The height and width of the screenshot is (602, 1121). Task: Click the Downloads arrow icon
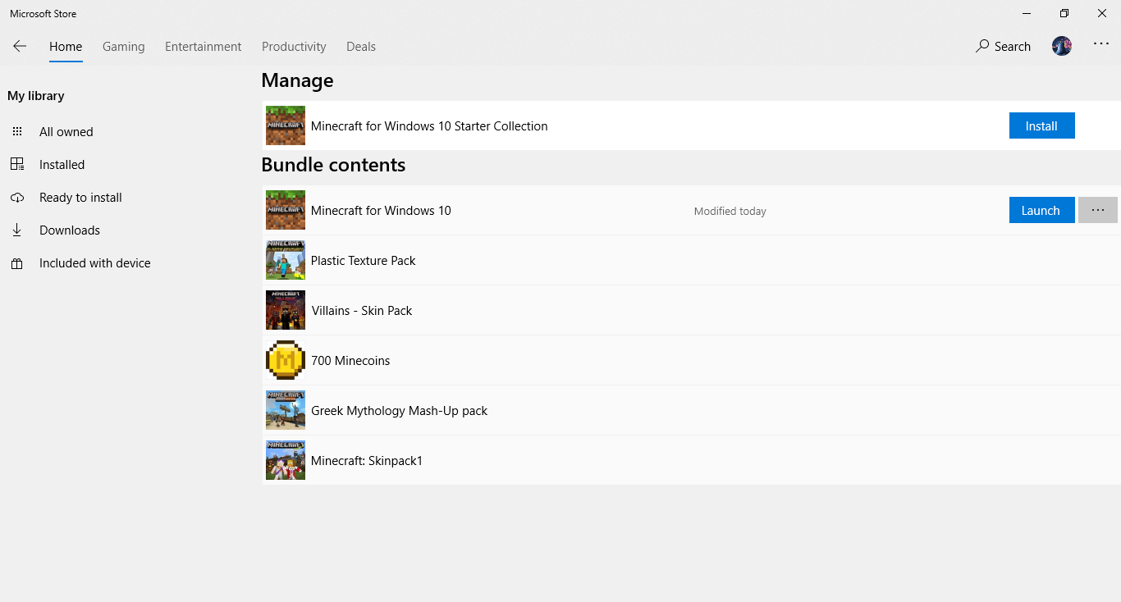tap(17, 230)
